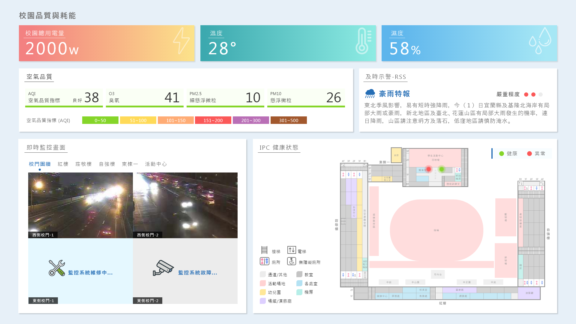Click the green 0~50 AQI swatch
The height and width of the screenshot is (324, 576).
pyautogui.click(x=100, y=120)
